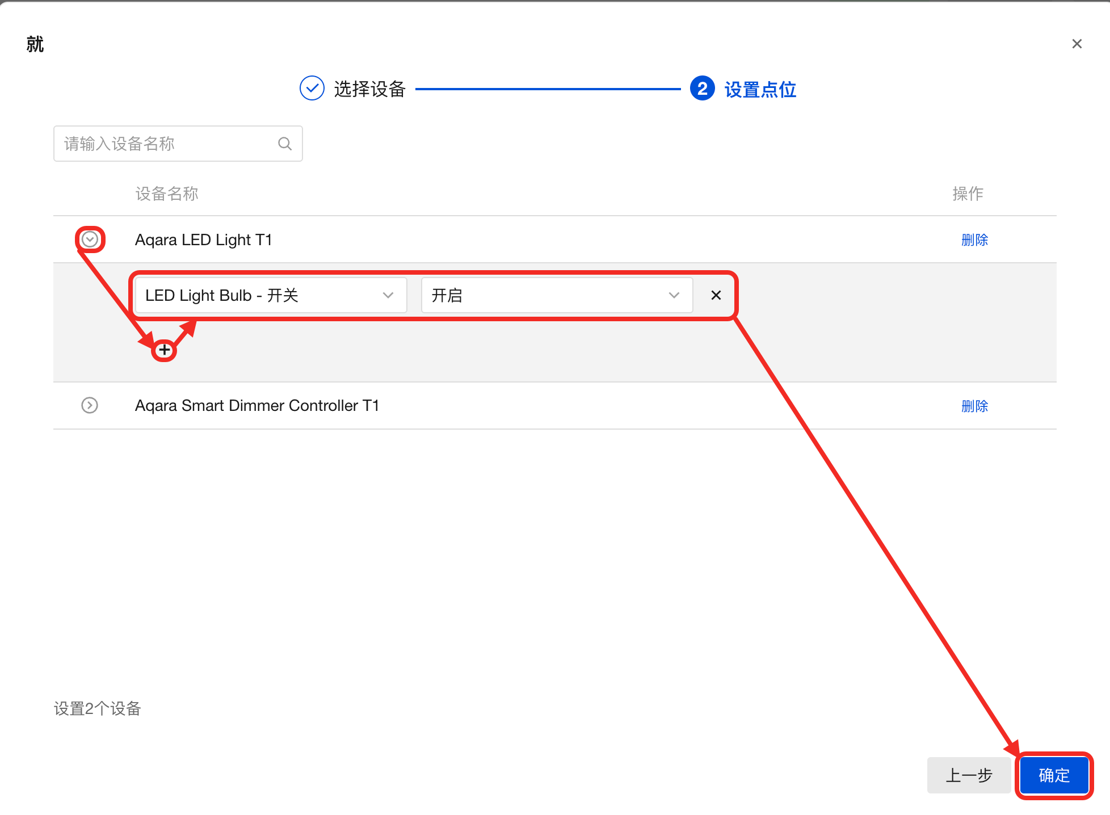Viewport: 1110px width, 815px height.
Task: Click the search magnifier icon
Action: coord(285,144)
